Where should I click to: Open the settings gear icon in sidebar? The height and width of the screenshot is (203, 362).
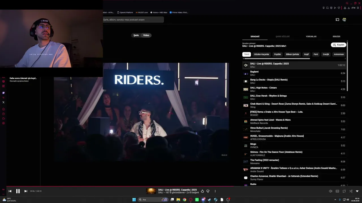(x=3, y=123)
